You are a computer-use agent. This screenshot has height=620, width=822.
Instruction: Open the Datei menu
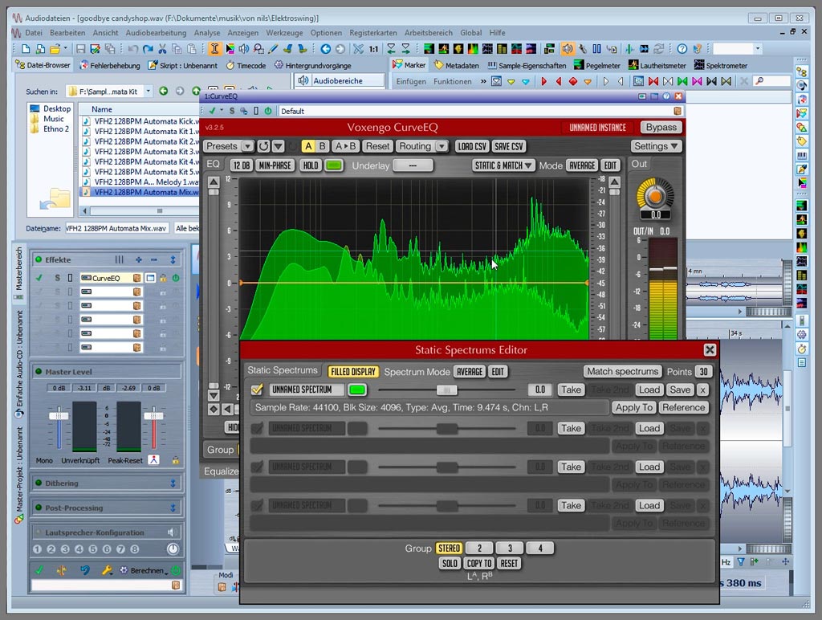34,32
